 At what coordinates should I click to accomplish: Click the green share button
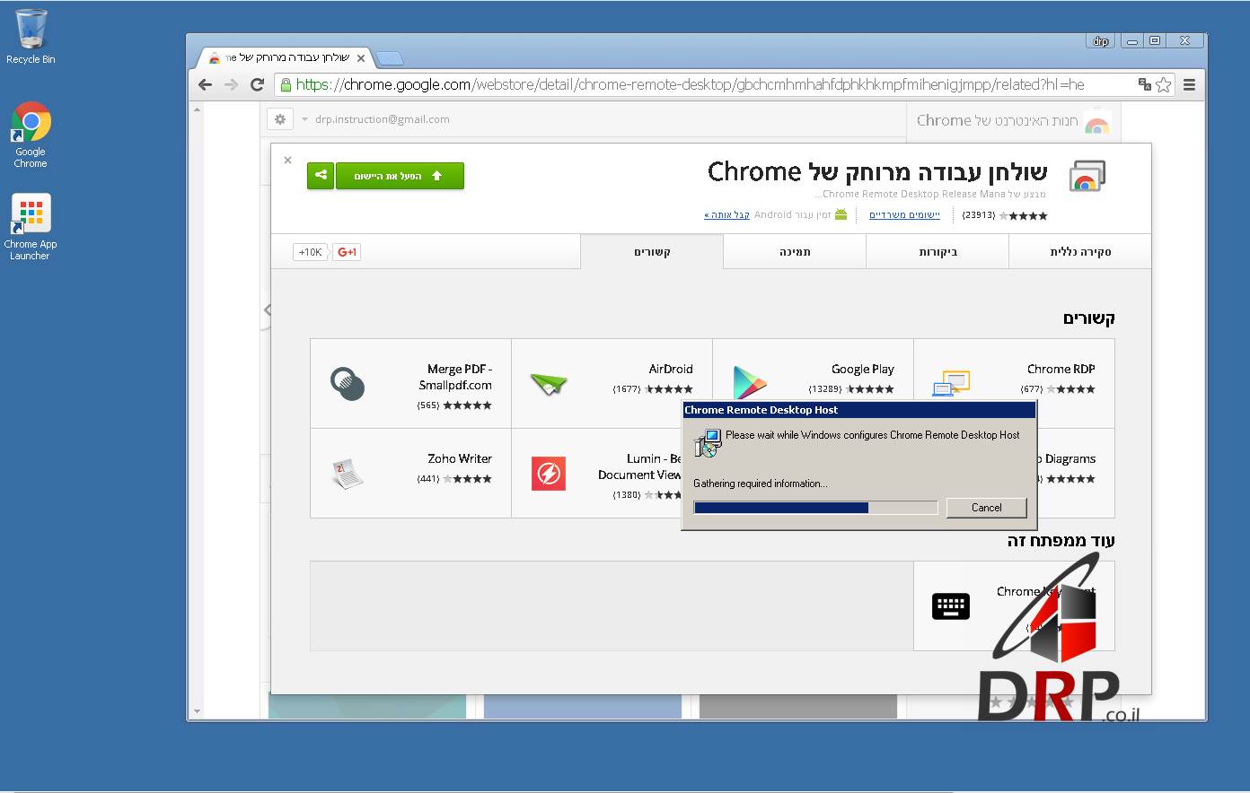[321, 176]
